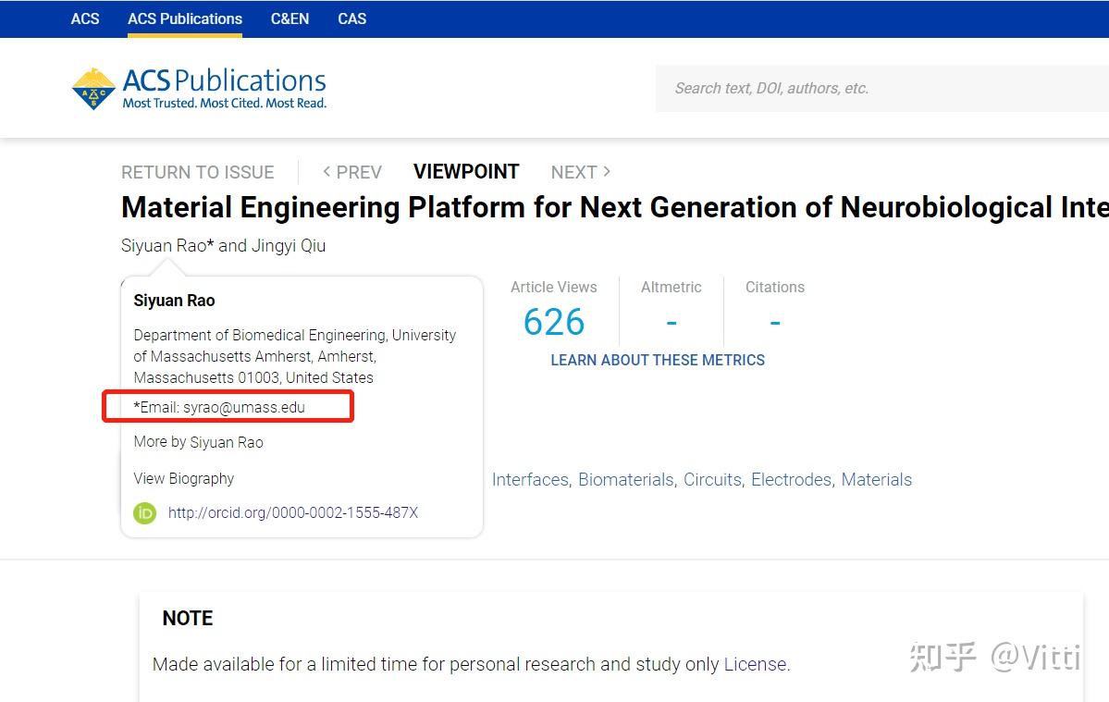Click author name Jingyi Qiu
1109x702 pixels.
[289, 245]
